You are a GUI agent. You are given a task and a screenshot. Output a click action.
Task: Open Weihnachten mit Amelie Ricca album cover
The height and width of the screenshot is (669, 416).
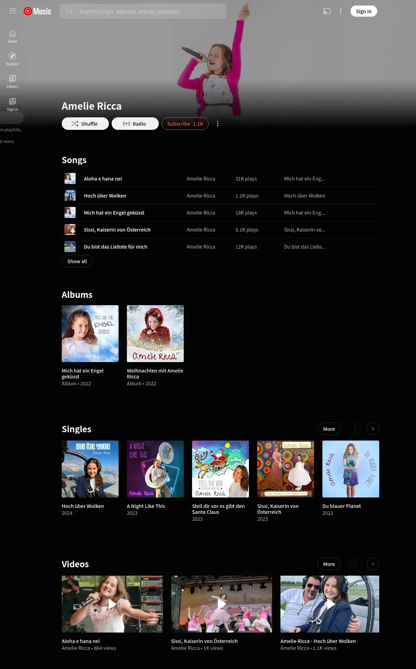click(x=155, y=334)
